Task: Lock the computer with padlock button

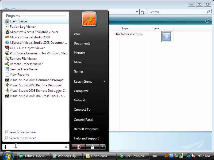Action: [93, 147]
